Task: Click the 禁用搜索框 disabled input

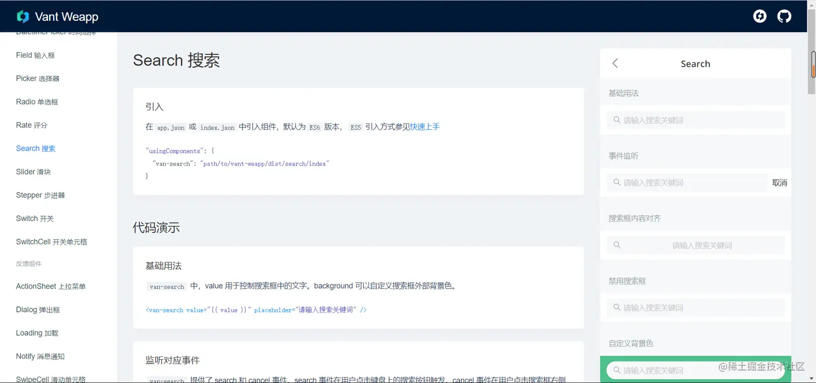Action: (x=696, y=307)
